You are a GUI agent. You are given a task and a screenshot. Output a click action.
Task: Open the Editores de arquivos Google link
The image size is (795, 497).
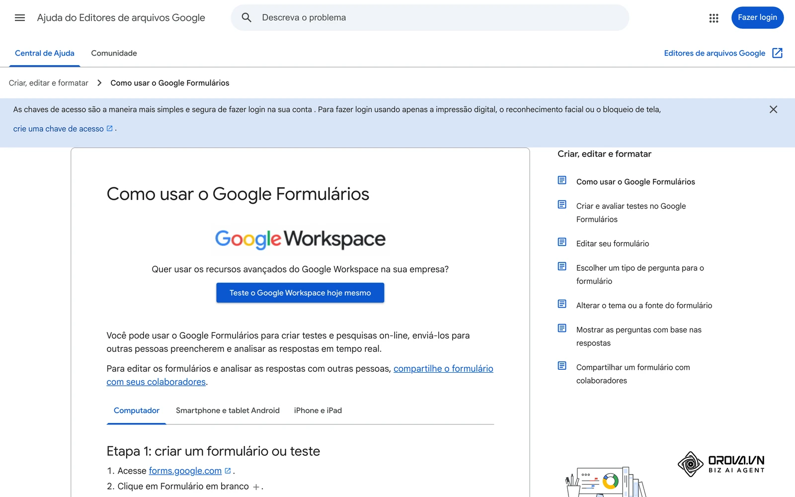715,53
